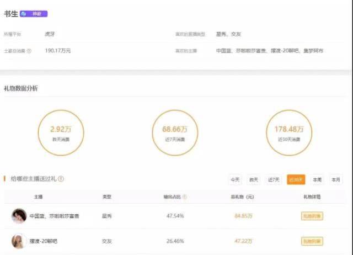Screen dimensions: 353x255
Task: Click the 礼物详情 column header
Action: (x=312, y=197)
